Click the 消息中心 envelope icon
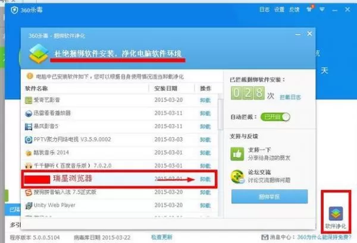The height and width of the screenshot is (243, 357). 265,237
